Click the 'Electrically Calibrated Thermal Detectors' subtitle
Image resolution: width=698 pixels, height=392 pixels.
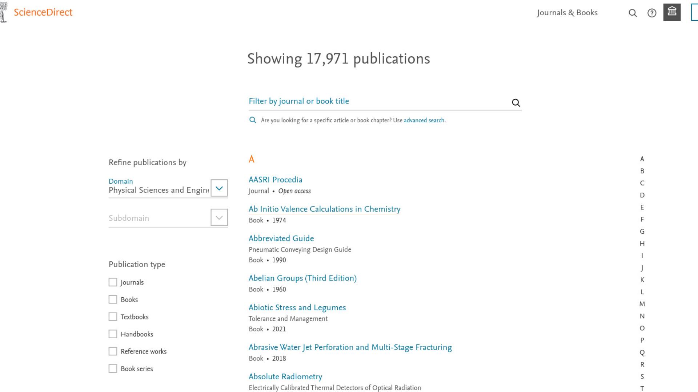pyautogui.click(x=335, y=388)
